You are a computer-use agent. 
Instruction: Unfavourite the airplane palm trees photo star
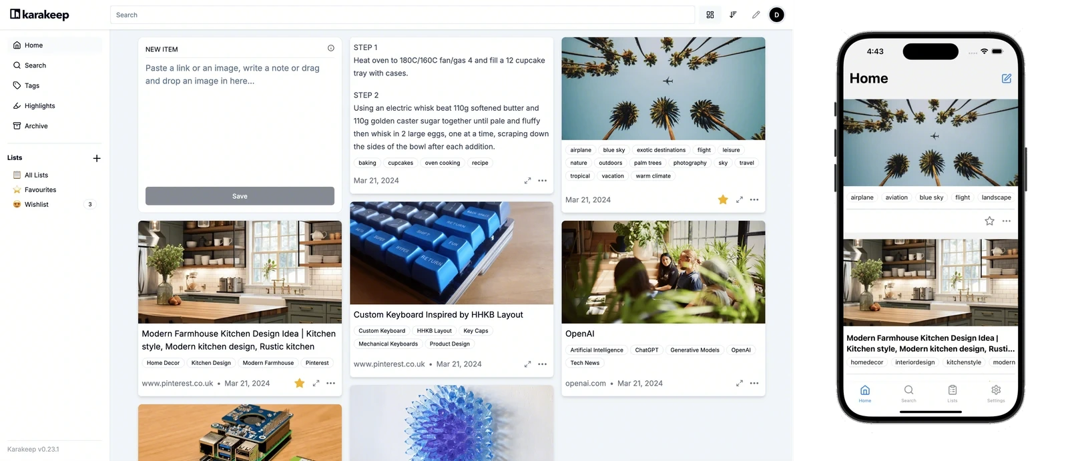(723, 199)
